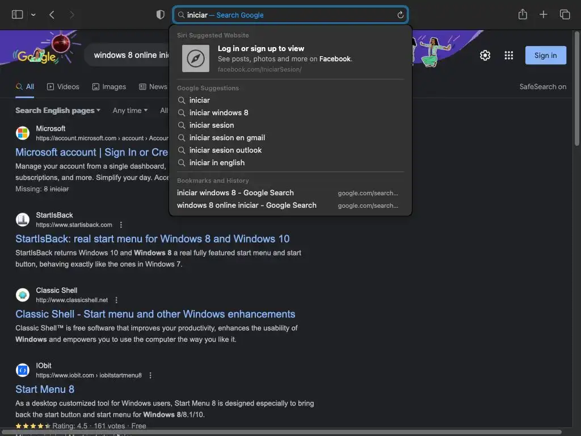Image resolution: width=581 pixels, height=436 pixels.
Task: Open history item 'windows 8 online iniciar - Google Search'
Action: point(290,206)
